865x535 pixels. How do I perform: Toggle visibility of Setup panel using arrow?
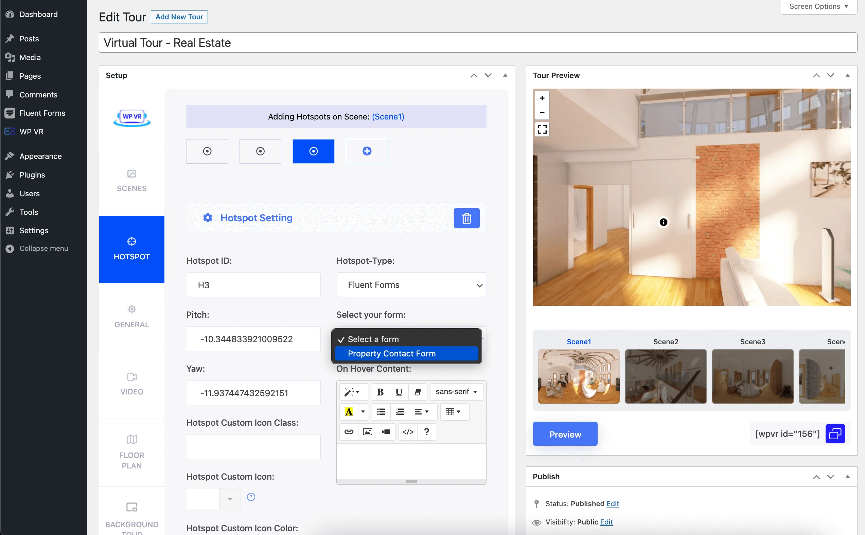[x=505, y=75]
